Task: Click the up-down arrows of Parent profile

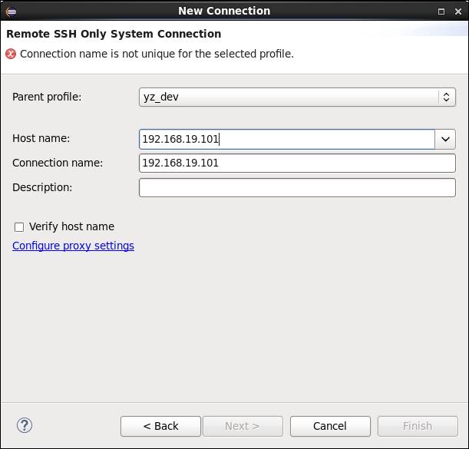Action: tap(446, 97)
